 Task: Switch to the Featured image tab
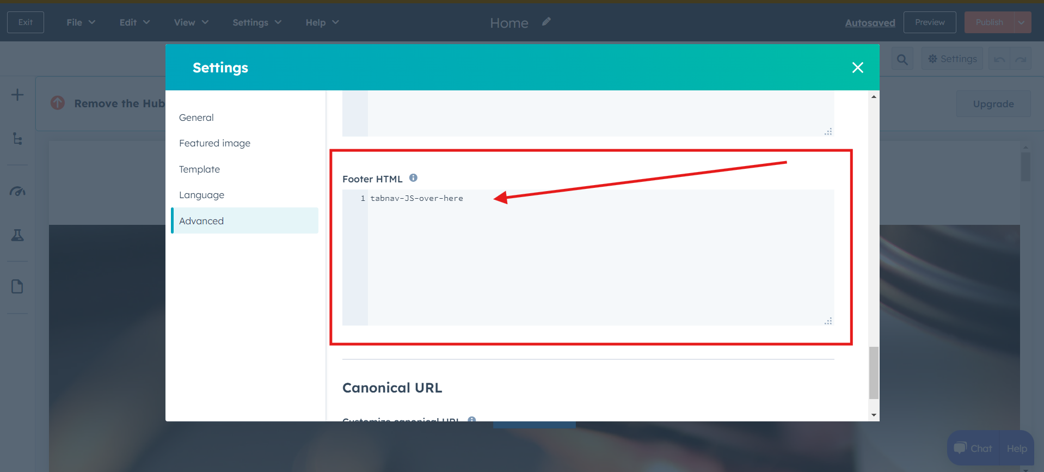[x=214, y=143]
